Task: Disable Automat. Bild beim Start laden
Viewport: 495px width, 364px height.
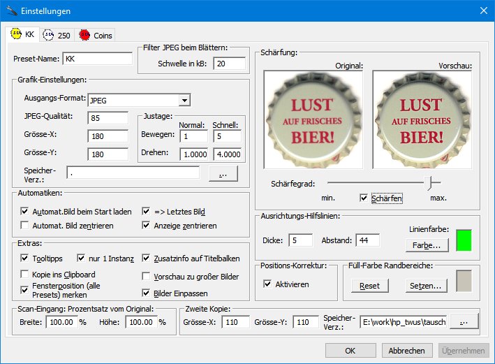Action: tap(26, 211)
